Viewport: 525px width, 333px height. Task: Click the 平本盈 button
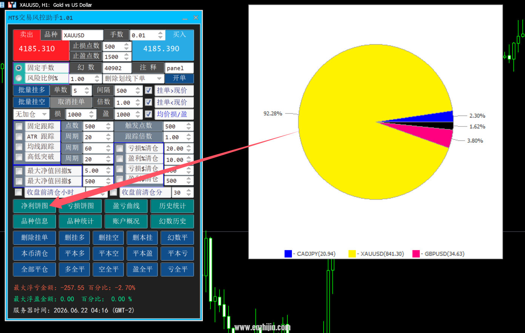[x=143, y=253]
